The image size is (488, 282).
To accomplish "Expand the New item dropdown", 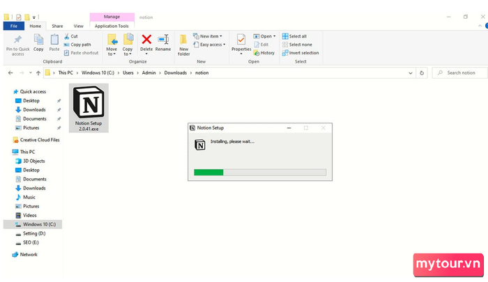I will [208, 36].
